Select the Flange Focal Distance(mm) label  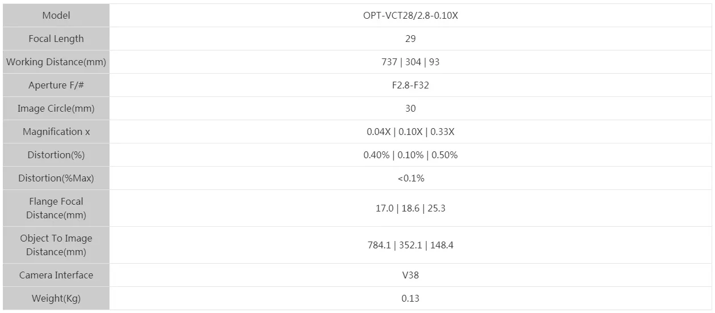(56, 208)
